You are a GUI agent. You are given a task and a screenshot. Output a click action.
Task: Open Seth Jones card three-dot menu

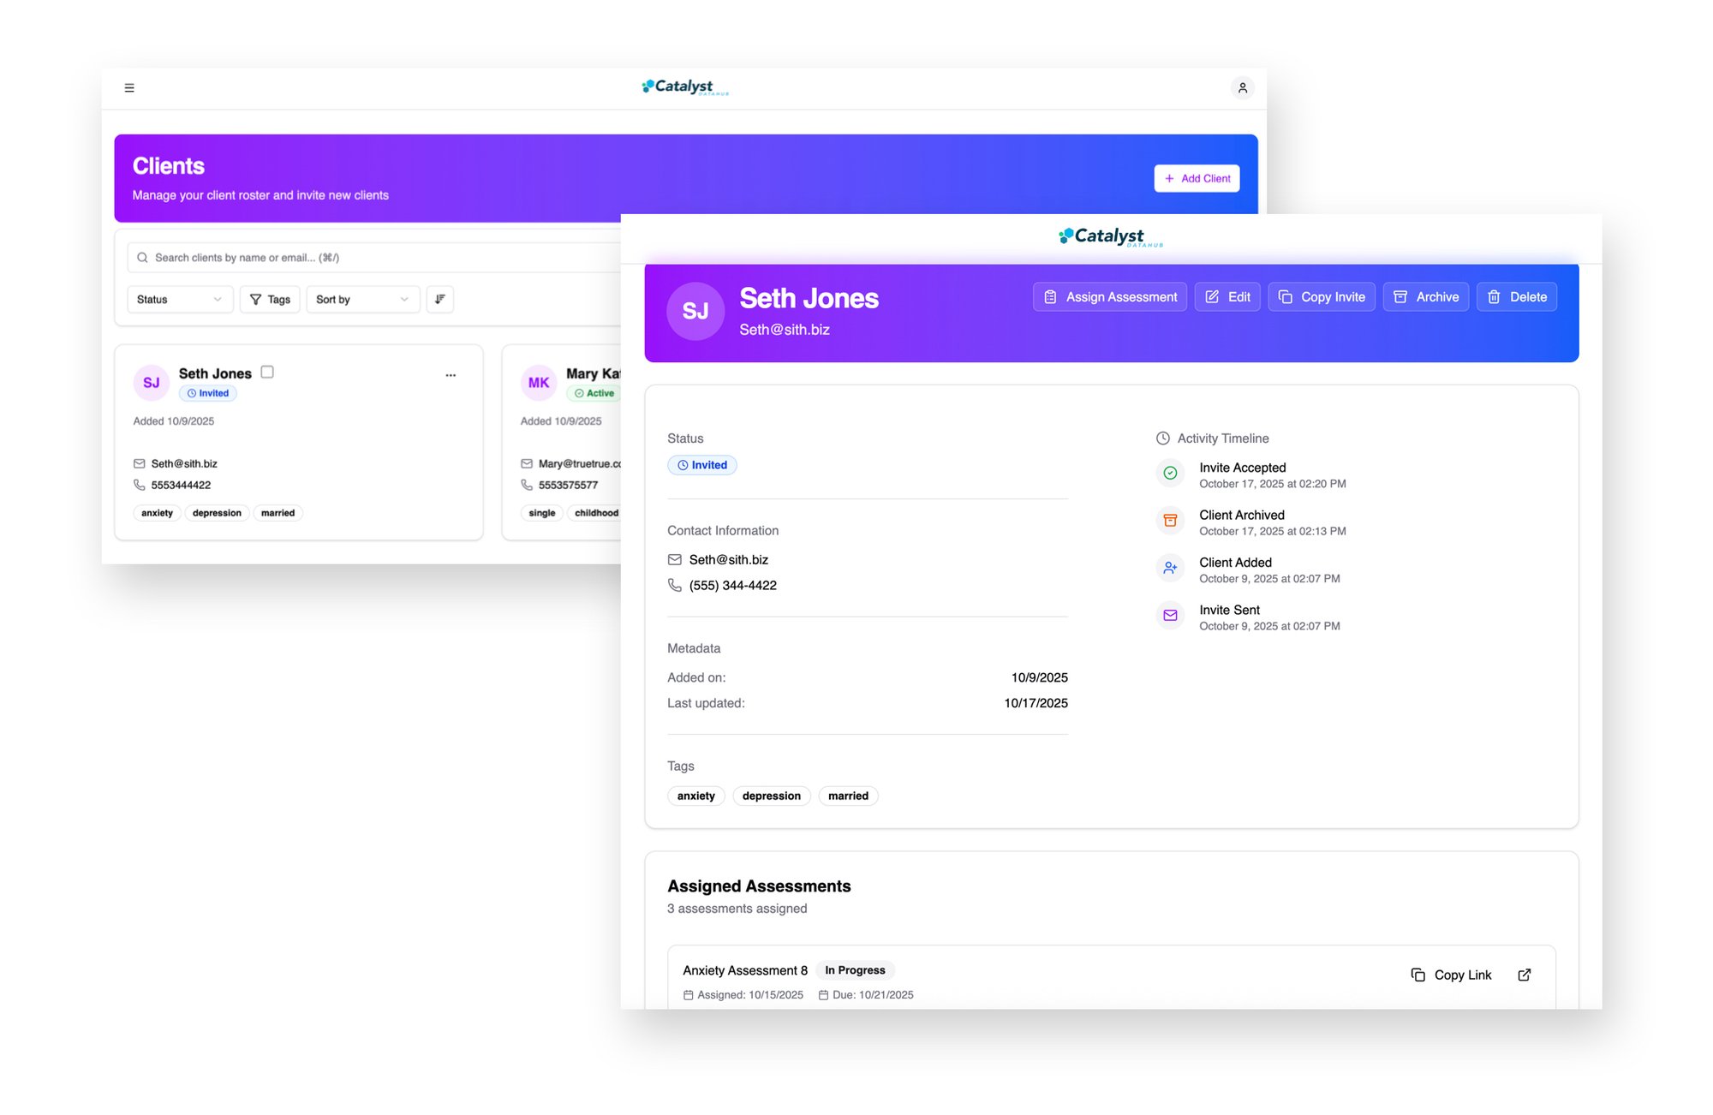pos(451,375)
